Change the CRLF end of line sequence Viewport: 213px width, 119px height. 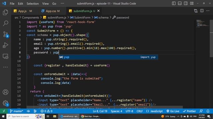[x=140, y=111]
